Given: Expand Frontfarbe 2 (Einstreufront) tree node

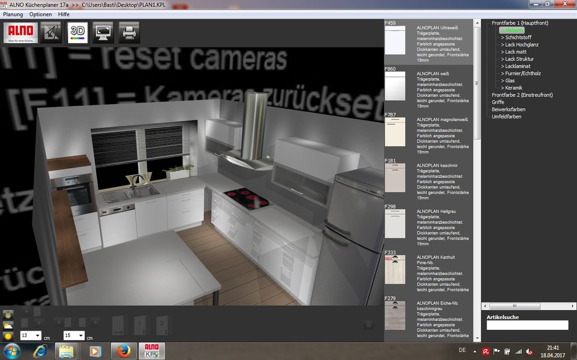Looking at the screenshot, I should pos(522,95).
